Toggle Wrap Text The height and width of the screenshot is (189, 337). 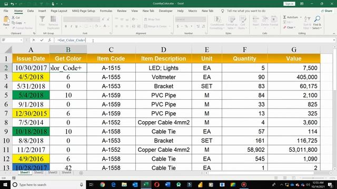click(x=152, y=19)
